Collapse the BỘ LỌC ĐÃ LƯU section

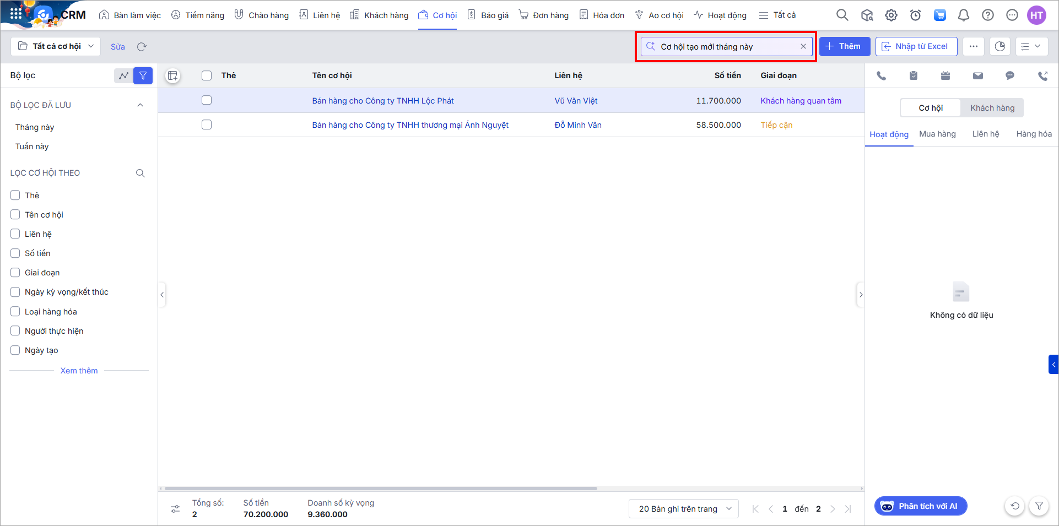tap(140, 105)
